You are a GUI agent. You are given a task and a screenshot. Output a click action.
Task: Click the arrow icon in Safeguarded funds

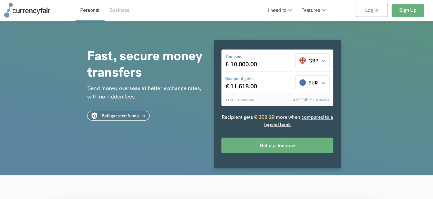pos(144,116)
